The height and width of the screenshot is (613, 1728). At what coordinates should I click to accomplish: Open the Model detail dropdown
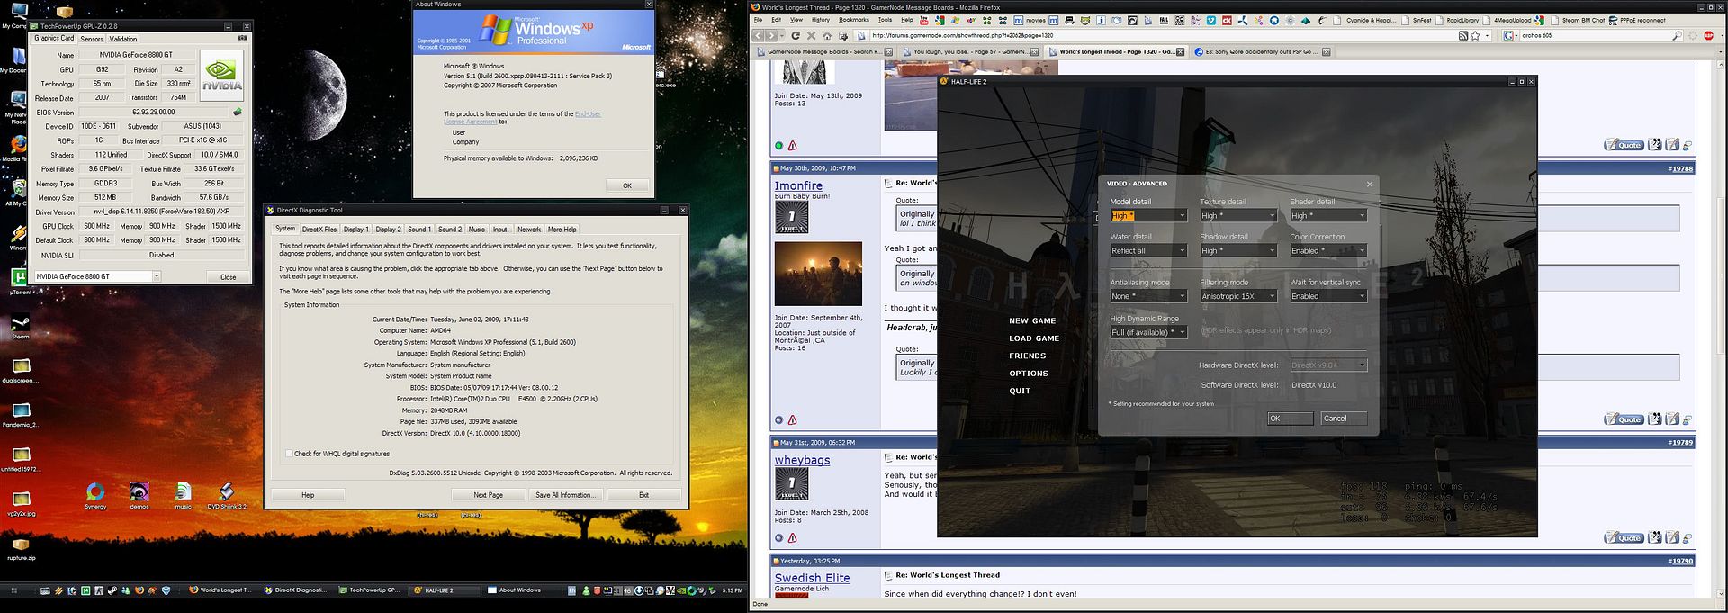click(x=1148, y=215)
